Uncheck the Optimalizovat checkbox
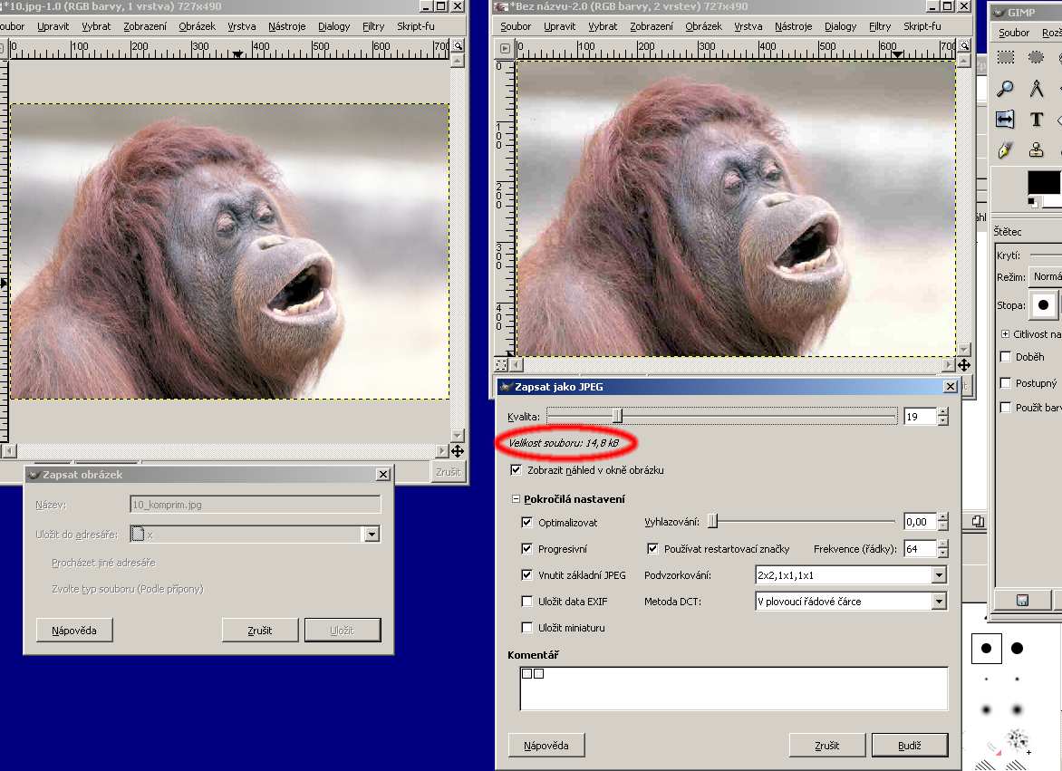The width and height of the screenshot is (1062, 771). click(x=527, y=523)
